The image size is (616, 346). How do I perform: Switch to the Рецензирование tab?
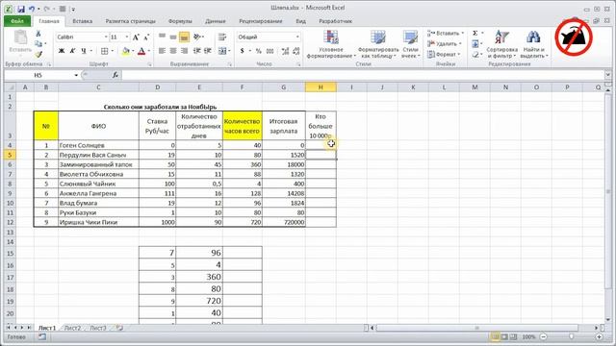click(x=261, y=21)
